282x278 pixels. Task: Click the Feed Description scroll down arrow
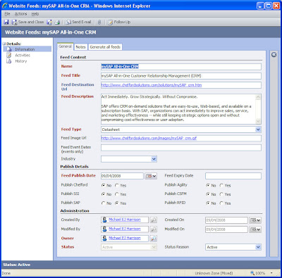coord(258,121)
